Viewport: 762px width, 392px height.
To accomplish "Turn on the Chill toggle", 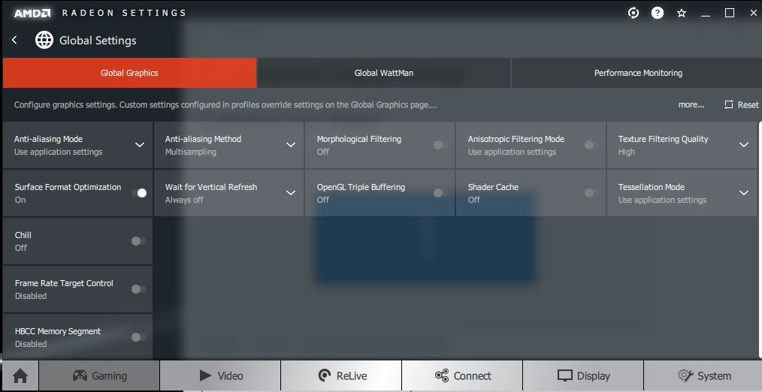I will (139, 241).
